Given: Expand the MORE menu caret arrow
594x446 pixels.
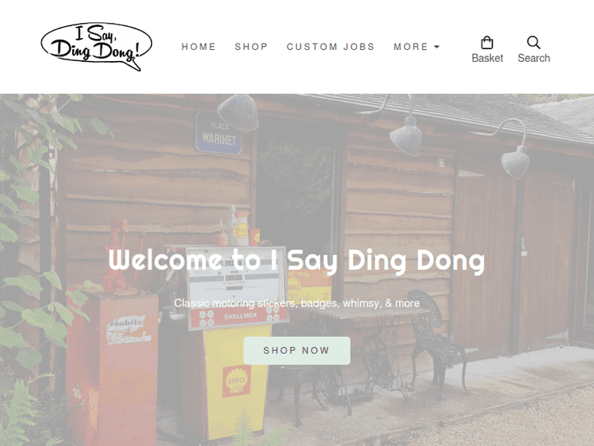Looking at the screenshot, I should coord(436,47).
